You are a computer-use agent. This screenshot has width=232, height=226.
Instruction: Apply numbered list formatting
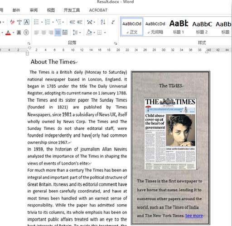click(48, 22)
